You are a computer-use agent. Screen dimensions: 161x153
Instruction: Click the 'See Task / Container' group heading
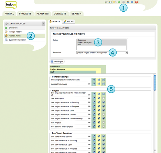click(x=62, y=133)
